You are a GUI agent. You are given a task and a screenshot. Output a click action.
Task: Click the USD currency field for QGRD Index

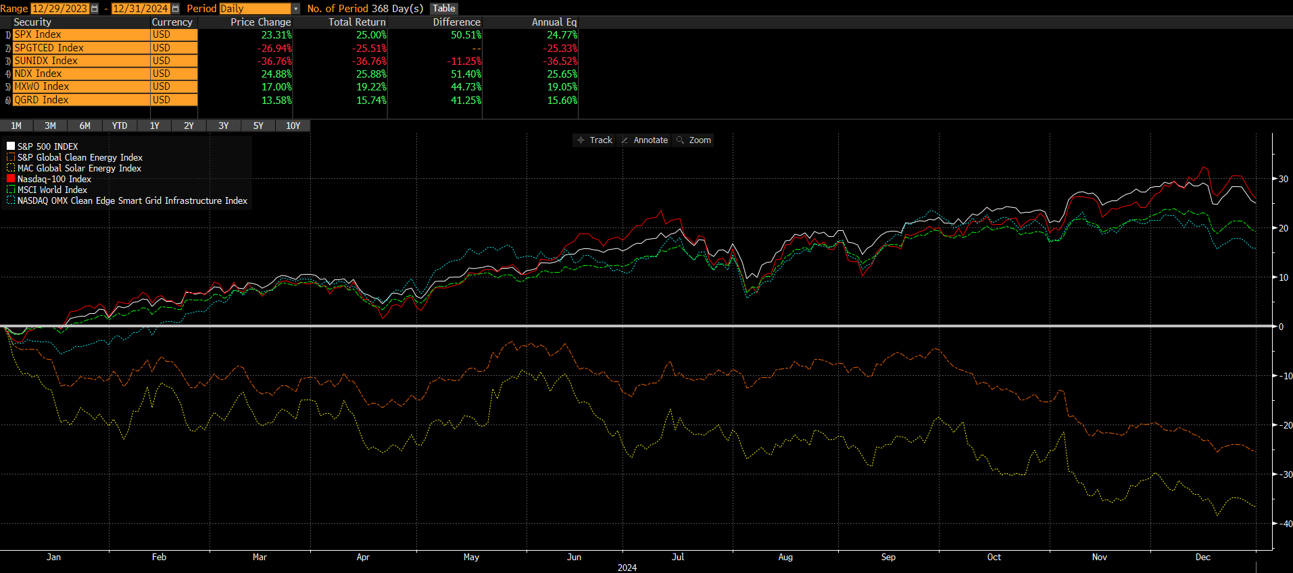click(174, 100)
